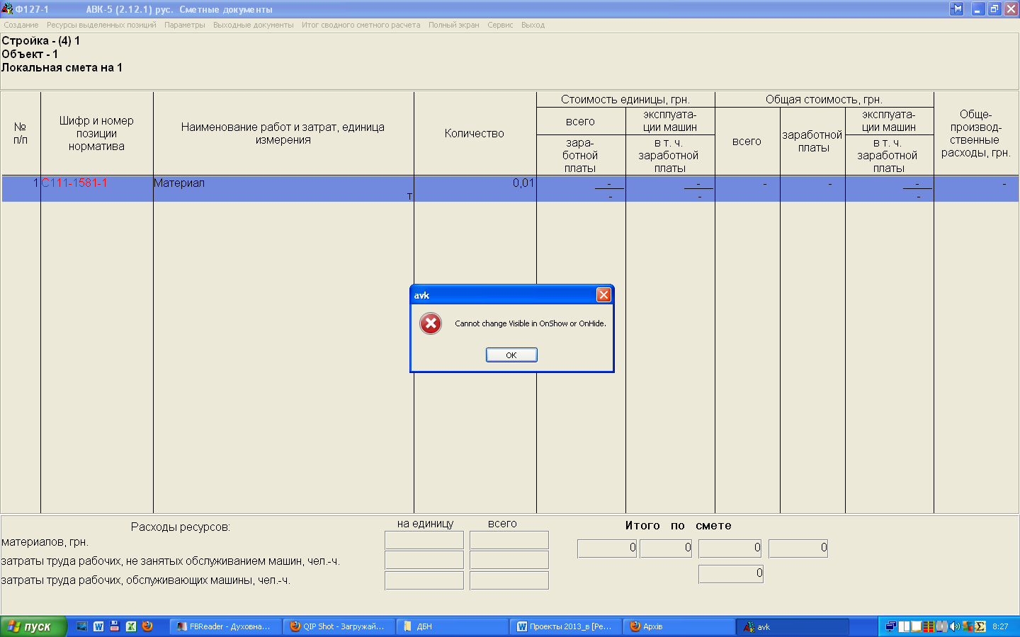Select red code C111-1581-1 in the table

point(74,183)
